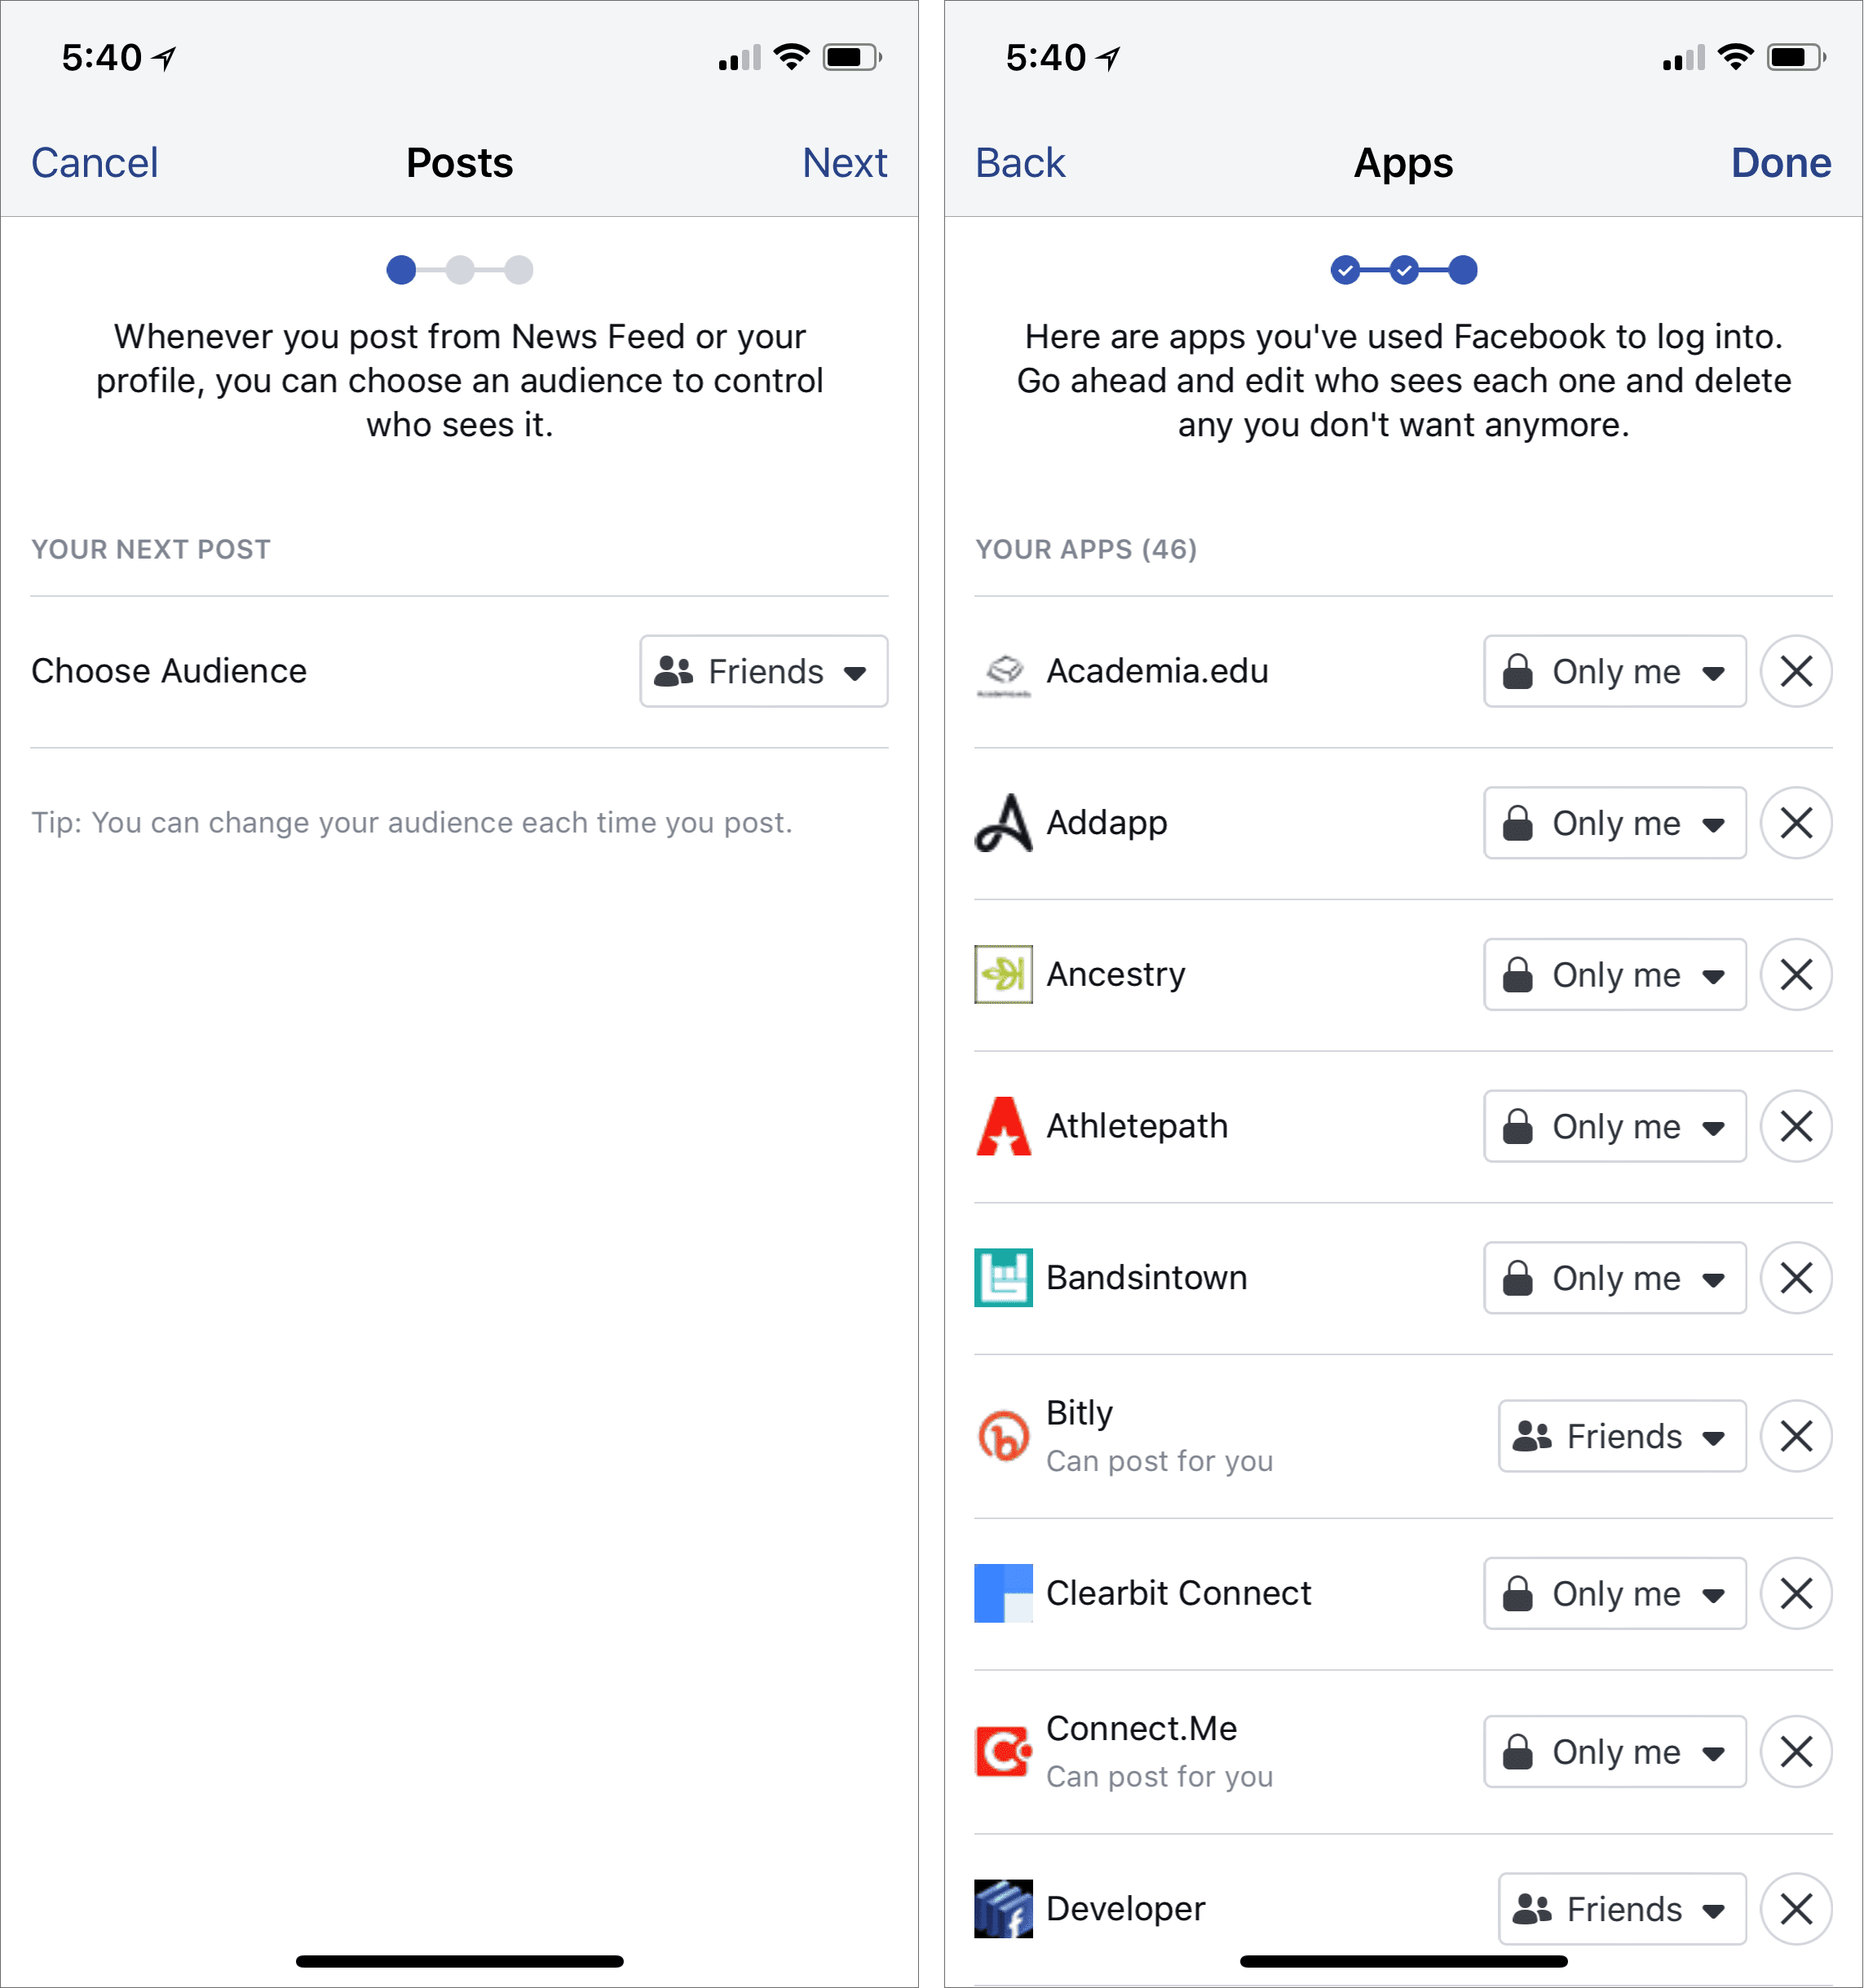
Task: Change Bitly's Friends audience dropdown
Action: click(1621, 1437)
